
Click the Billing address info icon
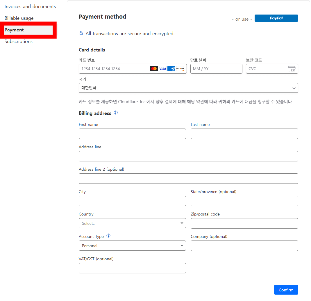(x=116, y=113)
